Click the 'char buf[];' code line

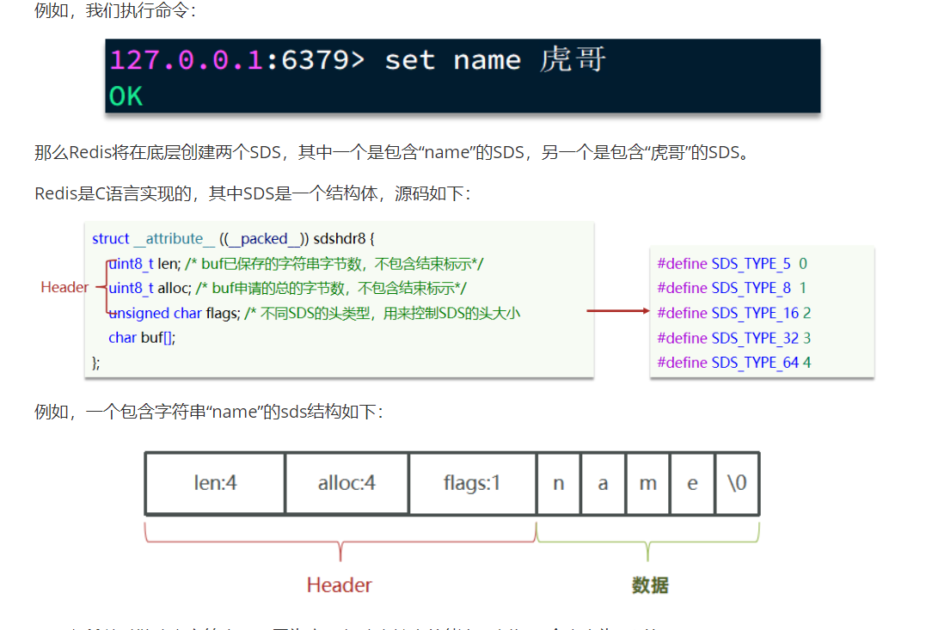(142, 338)
